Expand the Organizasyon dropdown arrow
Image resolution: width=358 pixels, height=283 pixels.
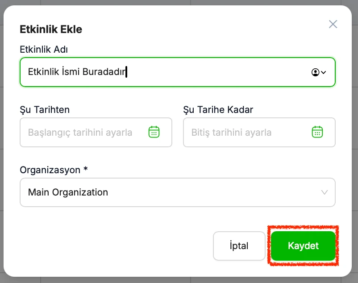click(x=325, y=192)
